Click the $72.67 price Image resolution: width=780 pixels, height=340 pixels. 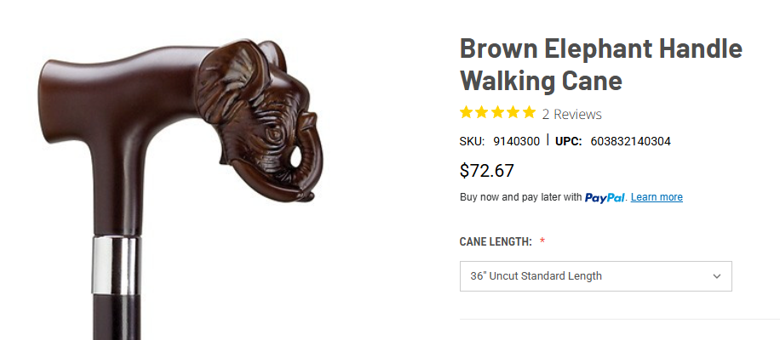(486, 170)
